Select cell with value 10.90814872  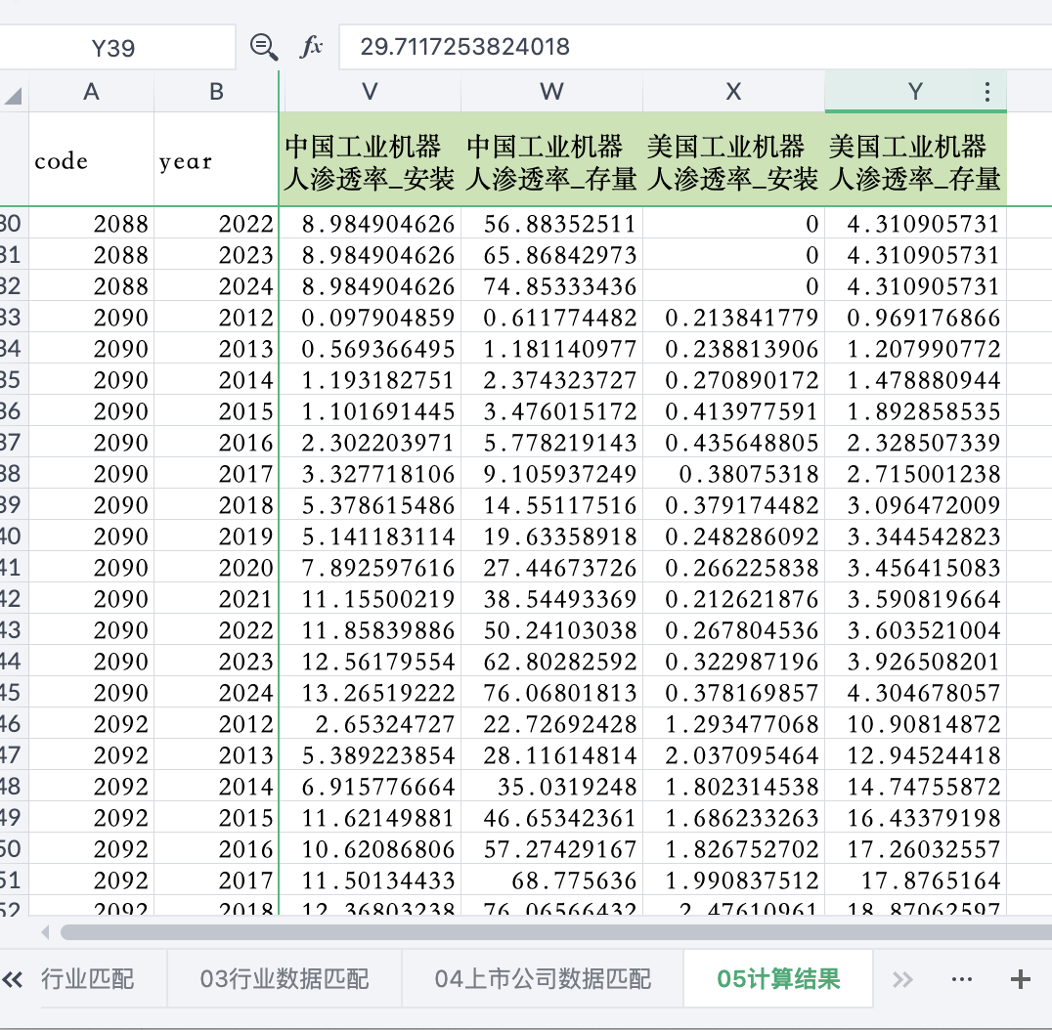(x=915, y=724)
